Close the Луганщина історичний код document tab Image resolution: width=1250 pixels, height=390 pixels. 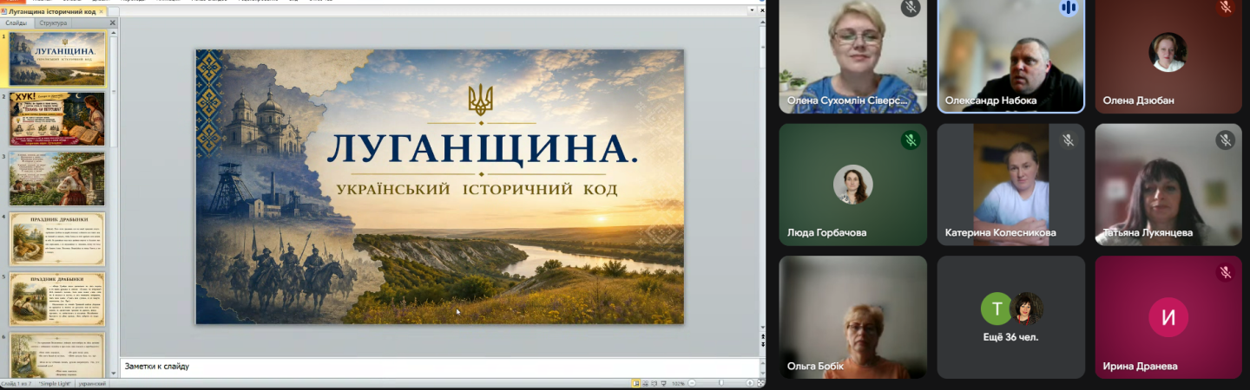tap(101, 11)
